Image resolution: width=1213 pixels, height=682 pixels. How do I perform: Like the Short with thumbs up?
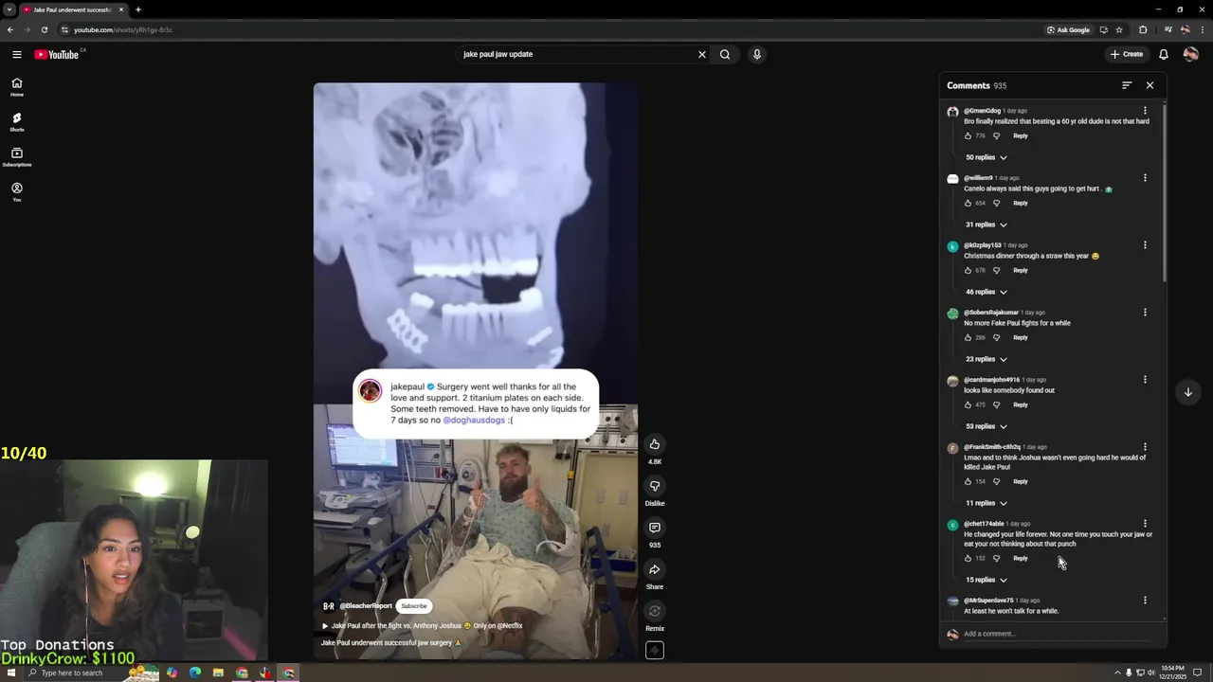(x=655, y=444)
